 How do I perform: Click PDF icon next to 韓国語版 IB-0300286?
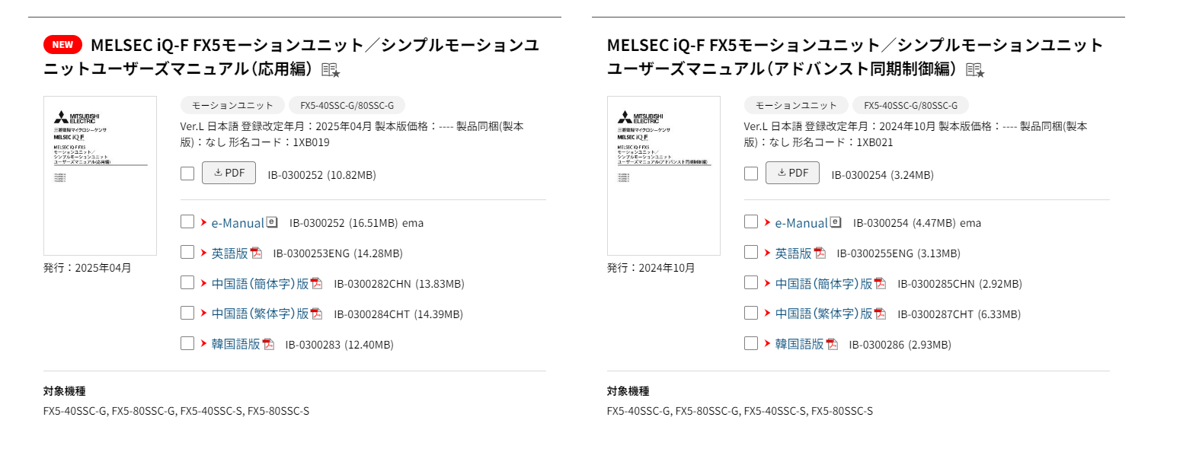tap(832, 344)
